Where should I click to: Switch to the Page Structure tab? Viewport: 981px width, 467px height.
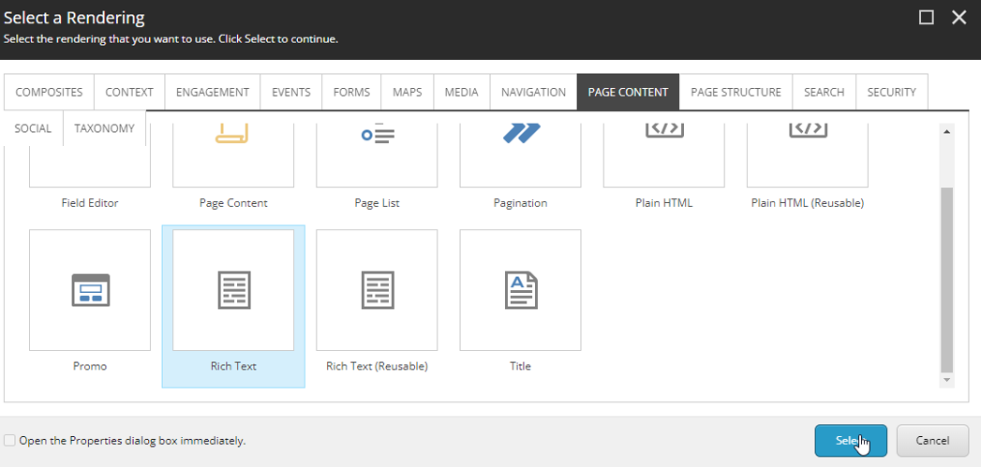(736, 93)
